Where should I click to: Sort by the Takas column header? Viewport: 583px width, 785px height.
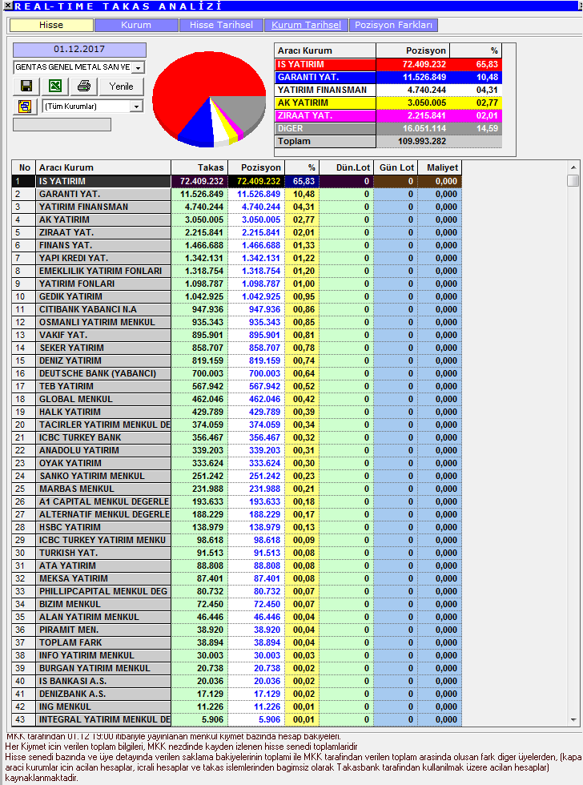(x=199, y=167)
